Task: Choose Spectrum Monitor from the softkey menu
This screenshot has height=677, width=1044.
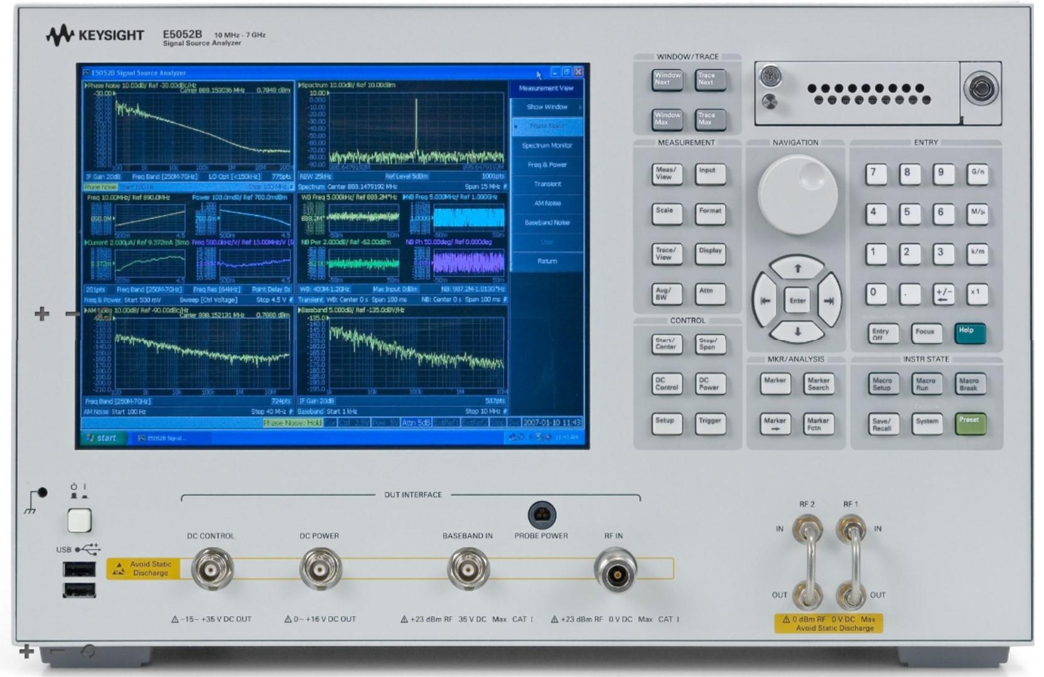Action: click(x=547, y=146)
